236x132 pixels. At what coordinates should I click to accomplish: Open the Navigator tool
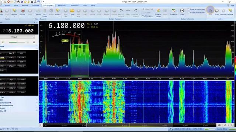tap(148, 16)
